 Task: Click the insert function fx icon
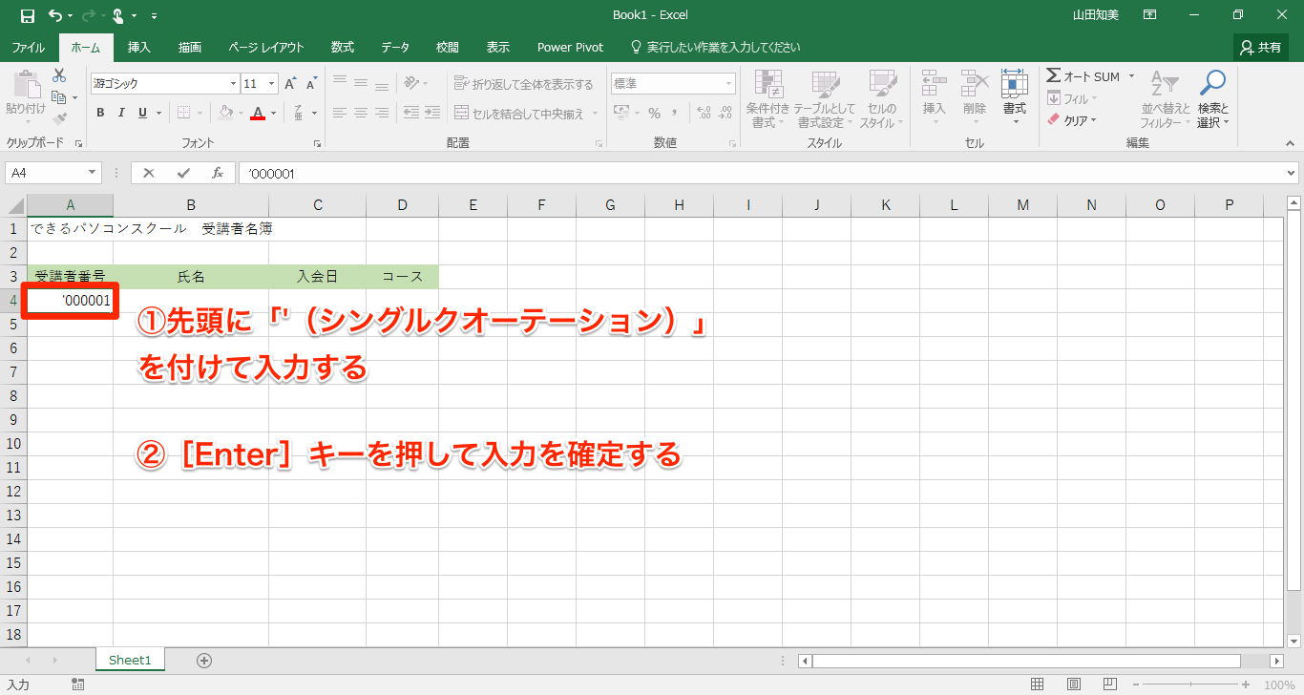[x=218, y=173]
